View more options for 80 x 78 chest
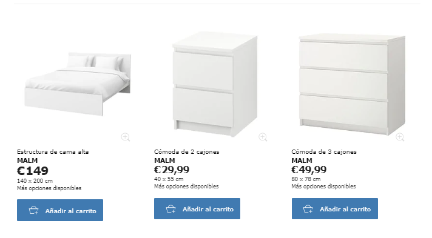The width and height of the screenshot is (432, 238). coord(324,187)
